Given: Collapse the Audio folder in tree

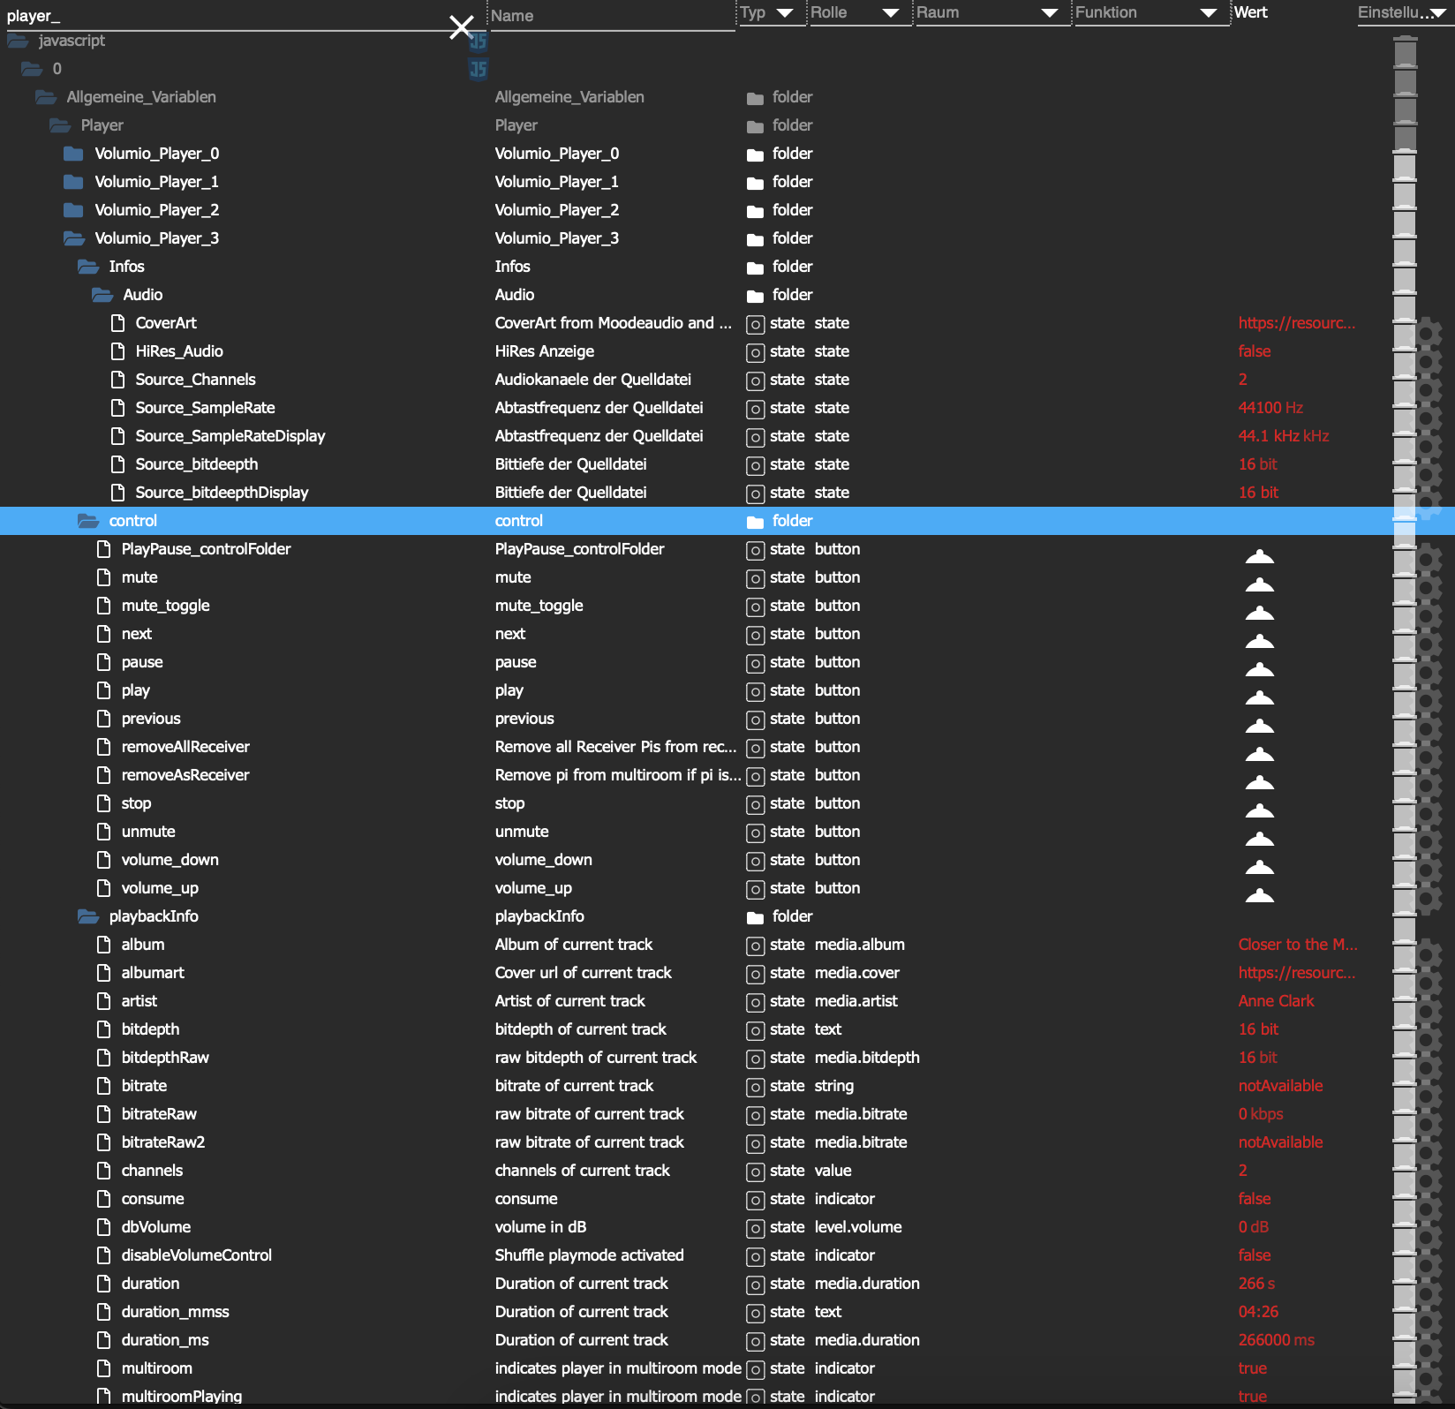Looking at the screenshot, I should click(102, 295).
